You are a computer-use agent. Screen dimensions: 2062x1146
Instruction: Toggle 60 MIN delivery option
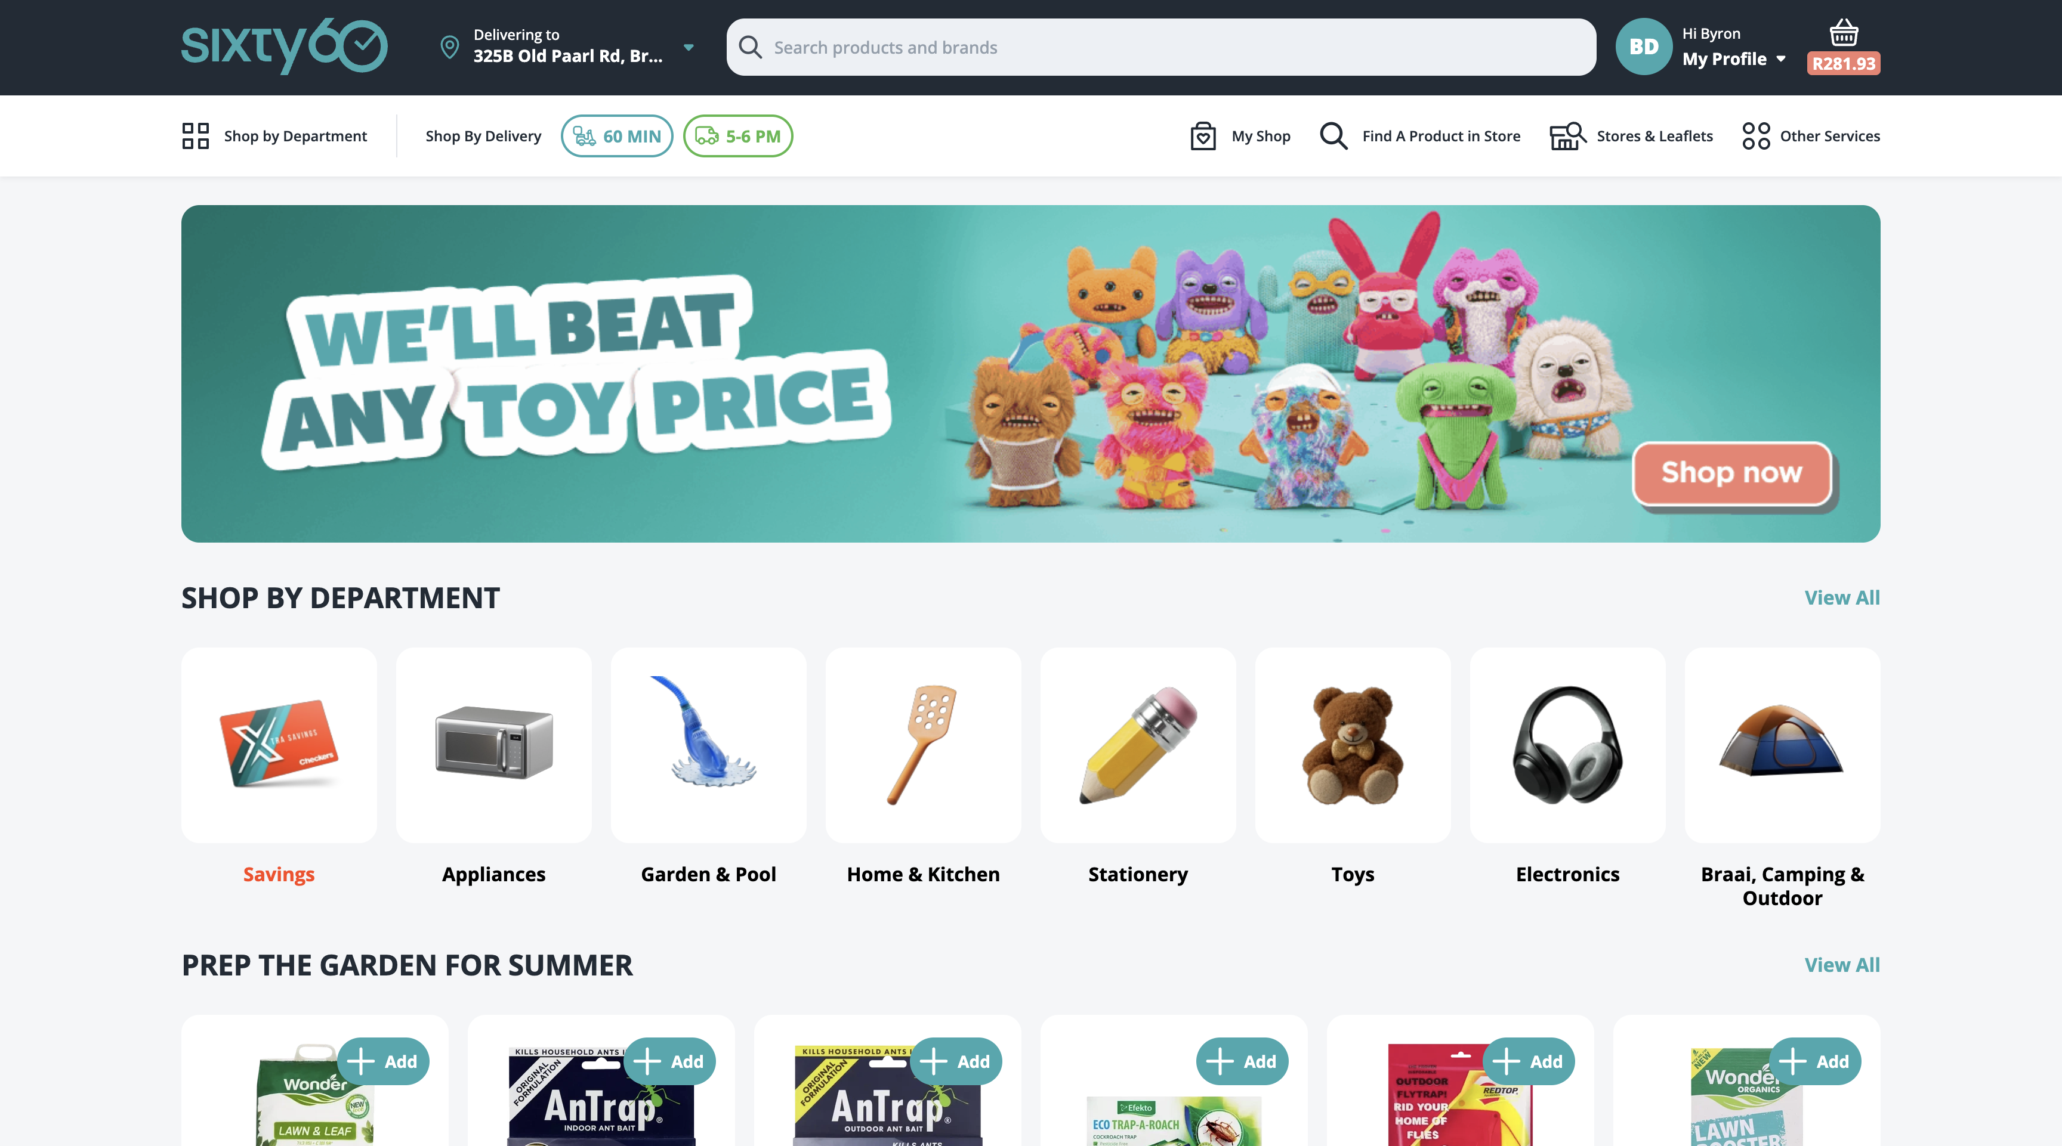click(x=617, y=136)
